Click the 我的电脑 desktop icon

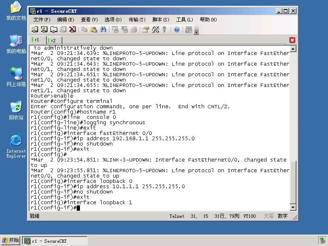pyautogui.click(x=16, y=44)
